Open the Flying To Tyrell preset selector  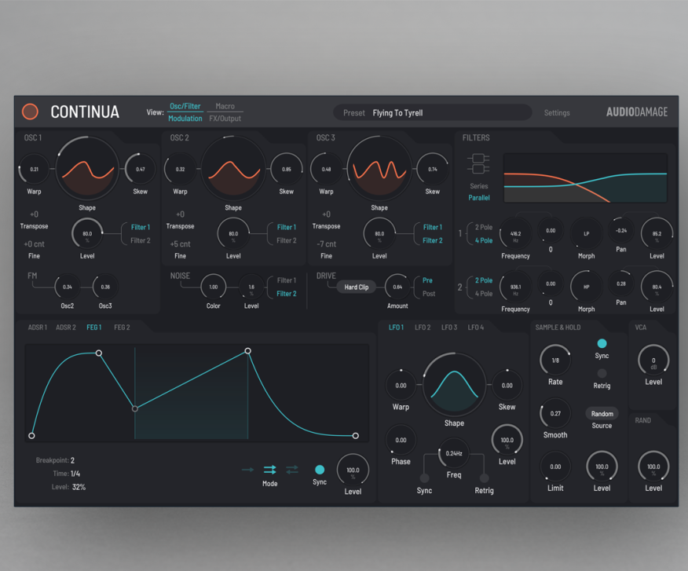coord(432,113)
